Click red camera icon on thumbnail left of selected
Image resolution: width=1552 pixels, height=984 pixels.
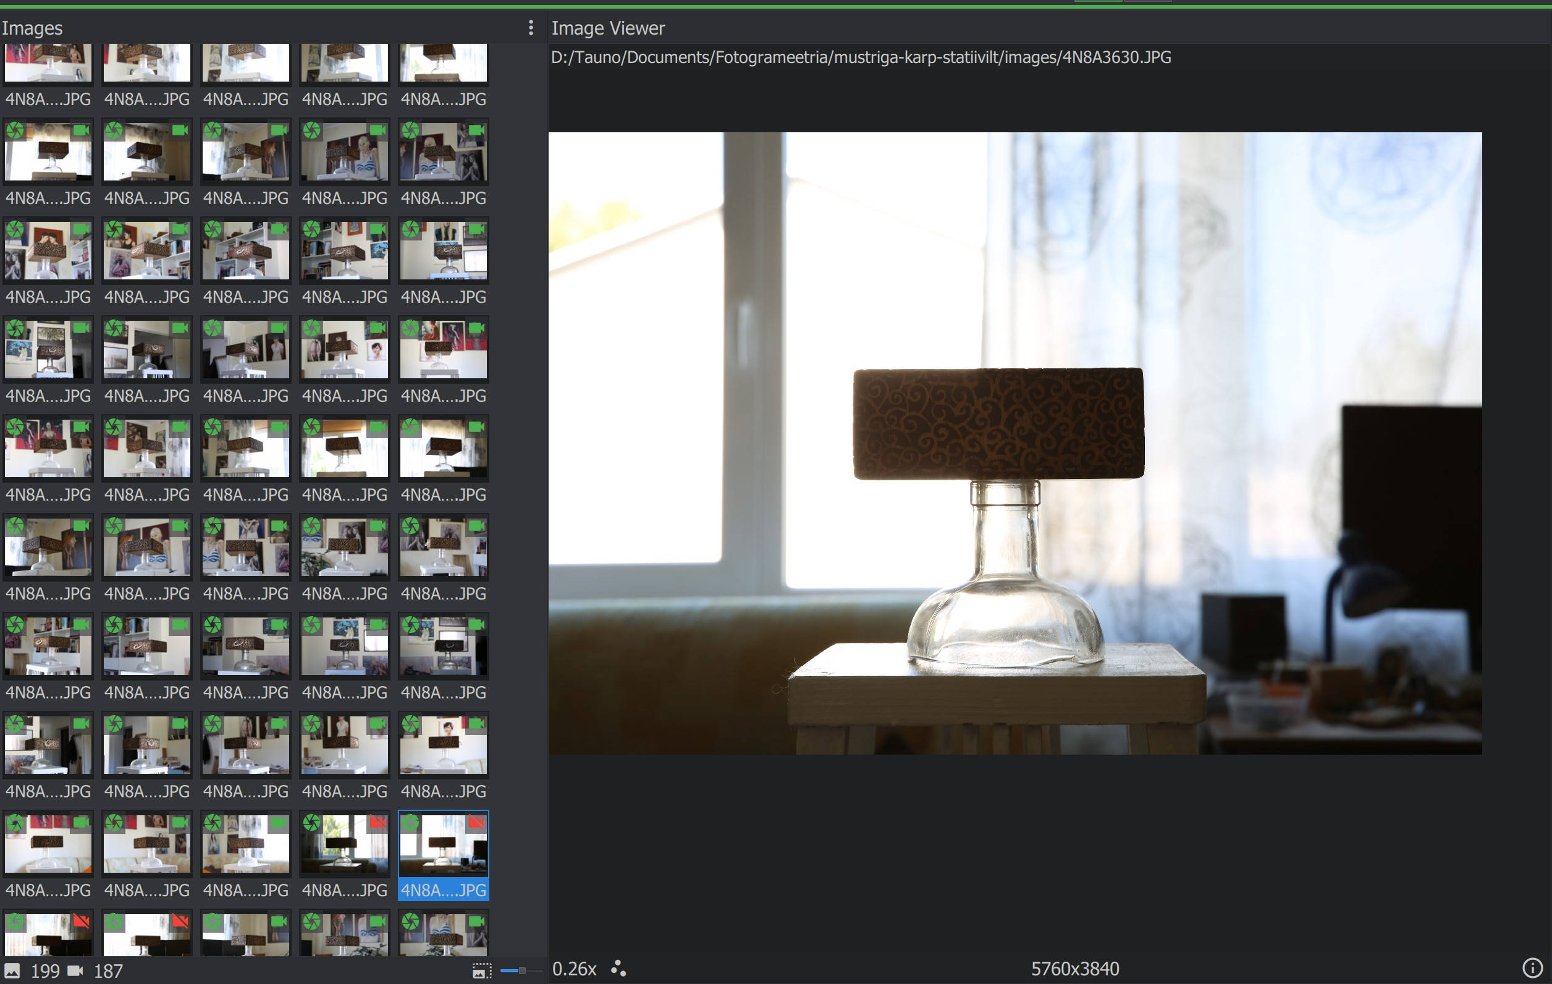(377, 823)
